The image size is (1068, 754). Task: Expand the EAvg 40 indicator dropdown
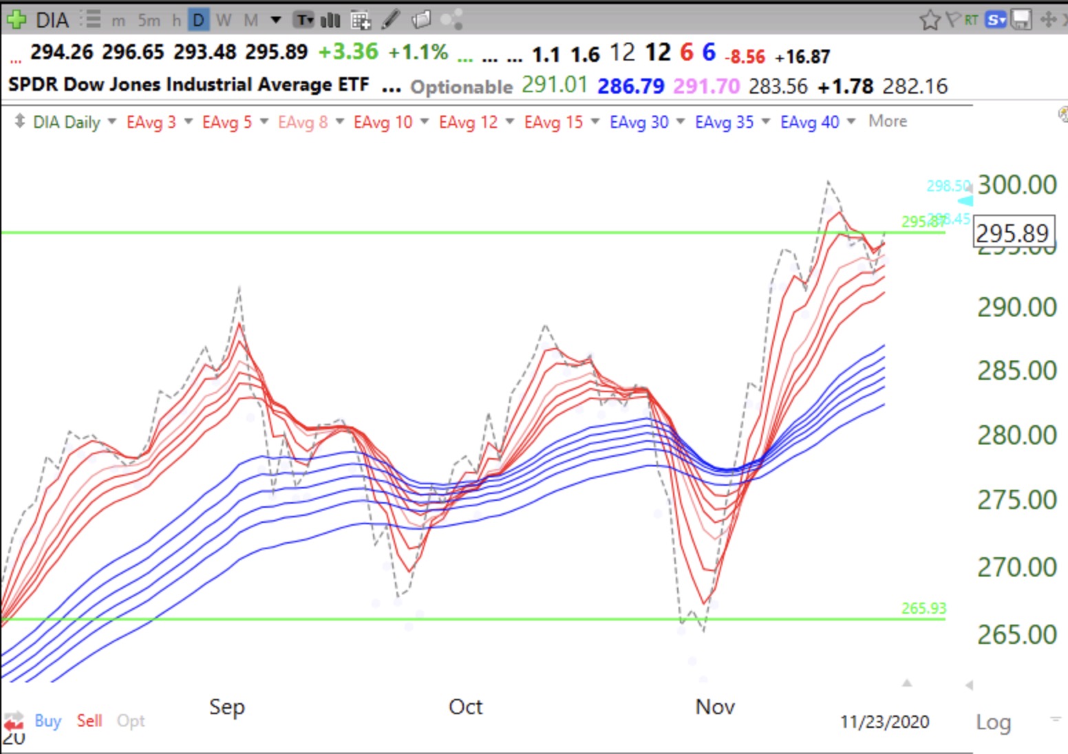point(851,121)
